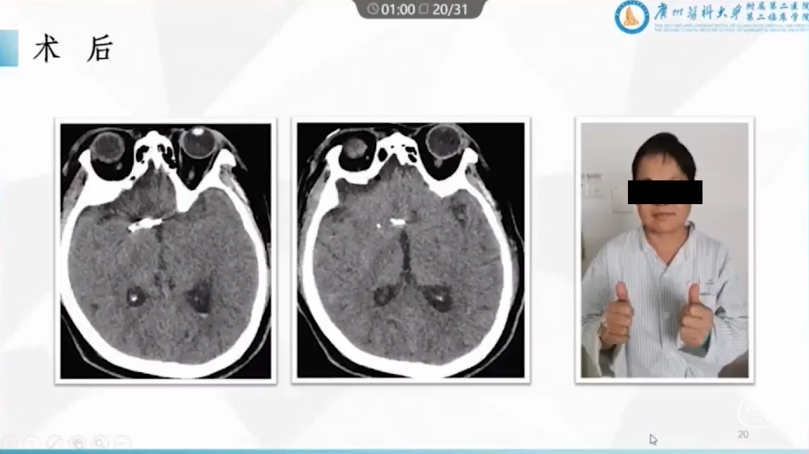This screenshot has width=809, height=454.
Task: Click the black redaction bar on the photo
Action: [x=664, y=192]
